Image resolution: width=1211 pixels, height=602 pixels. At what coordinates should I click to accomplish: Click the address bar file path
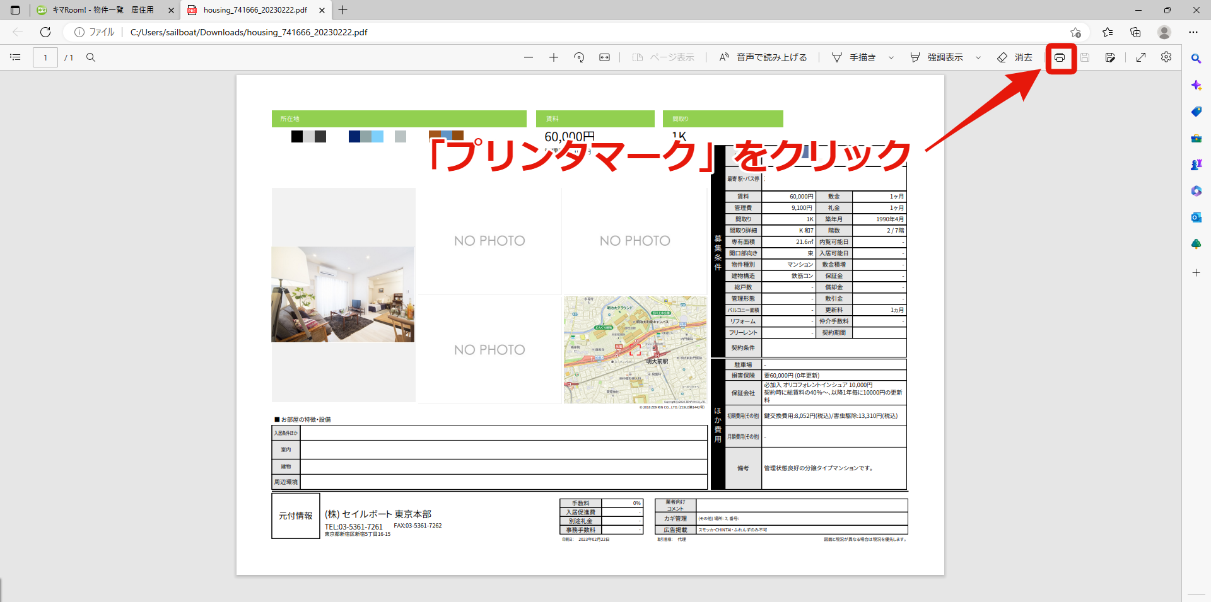pyautogui.click(x=249, y=32)
